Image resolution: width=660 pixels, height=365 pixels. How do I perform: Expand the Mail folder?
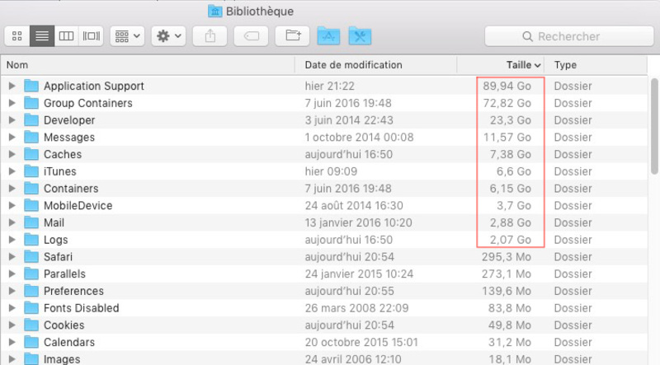[12, 222]
